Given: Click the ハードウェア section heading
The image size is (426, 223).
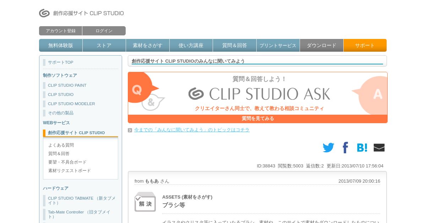Looking at the screenshot, I should tap(56, 188).
